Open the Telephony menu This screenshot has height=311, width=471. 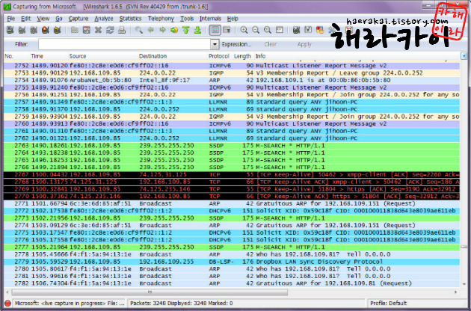tap(161, 19)
